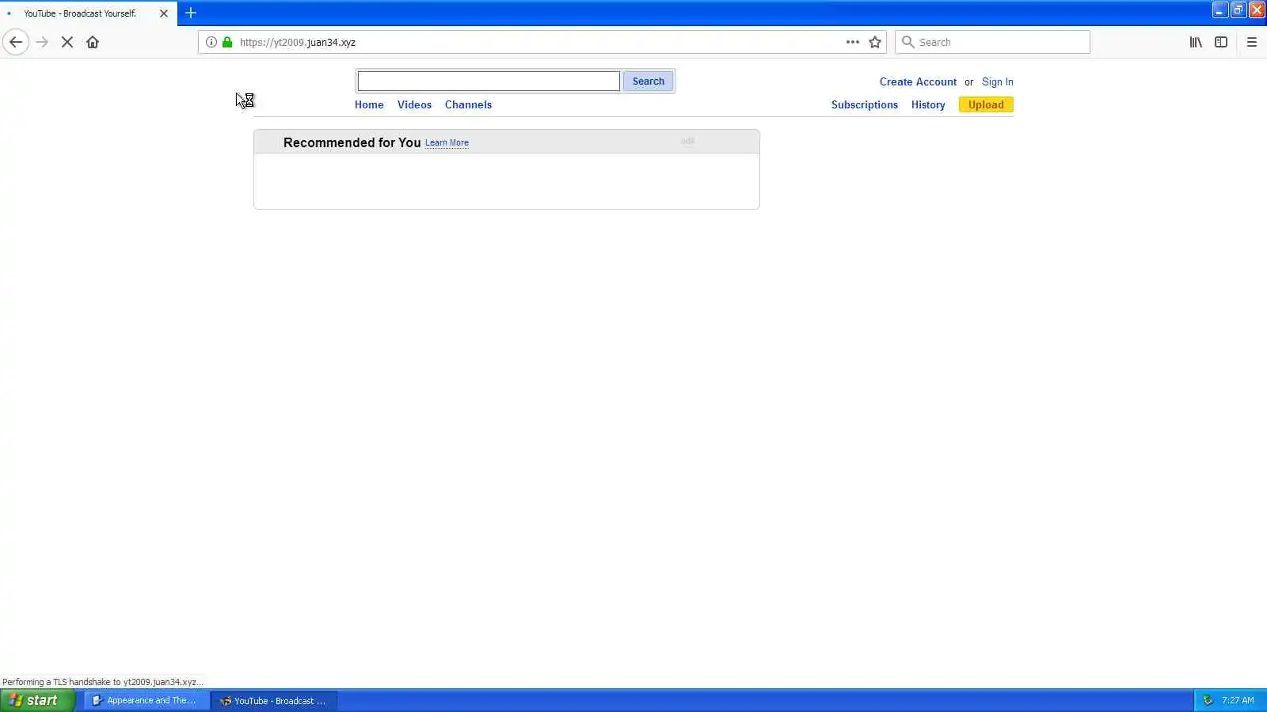1267x712 pixels.
Task: Click the forward navigation arrow
Action: 43,42
